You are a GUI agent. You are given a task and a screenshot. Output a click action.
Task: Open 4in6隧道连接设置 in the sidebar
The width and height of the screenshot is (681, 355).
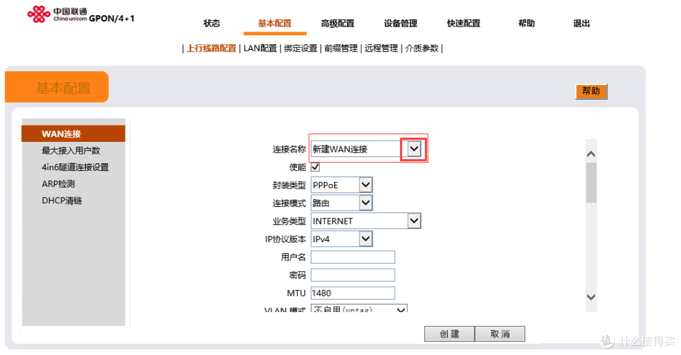pyautogui.click(x=75, y=167)
